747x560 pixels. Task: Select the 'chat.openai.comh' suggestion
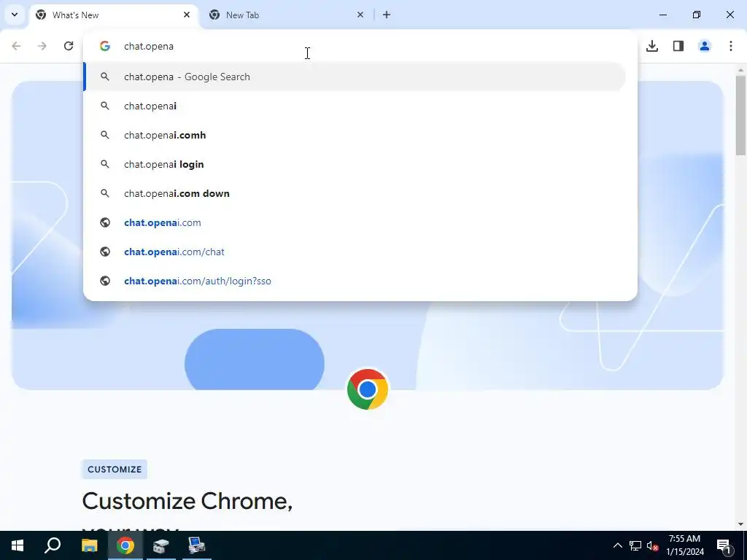tap(355, 135)
